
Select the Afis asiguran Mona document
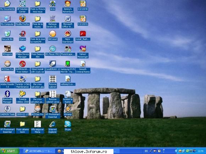[38, 127]
